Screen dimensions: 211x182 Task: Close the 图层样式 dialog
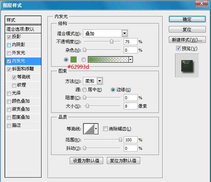click(x=201, y=4)
